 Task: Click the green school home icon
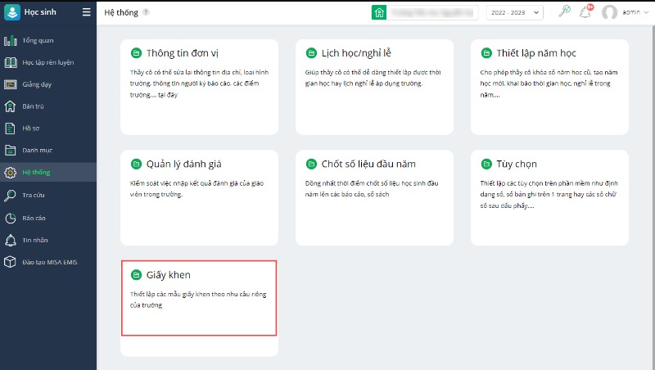point(378,12)
